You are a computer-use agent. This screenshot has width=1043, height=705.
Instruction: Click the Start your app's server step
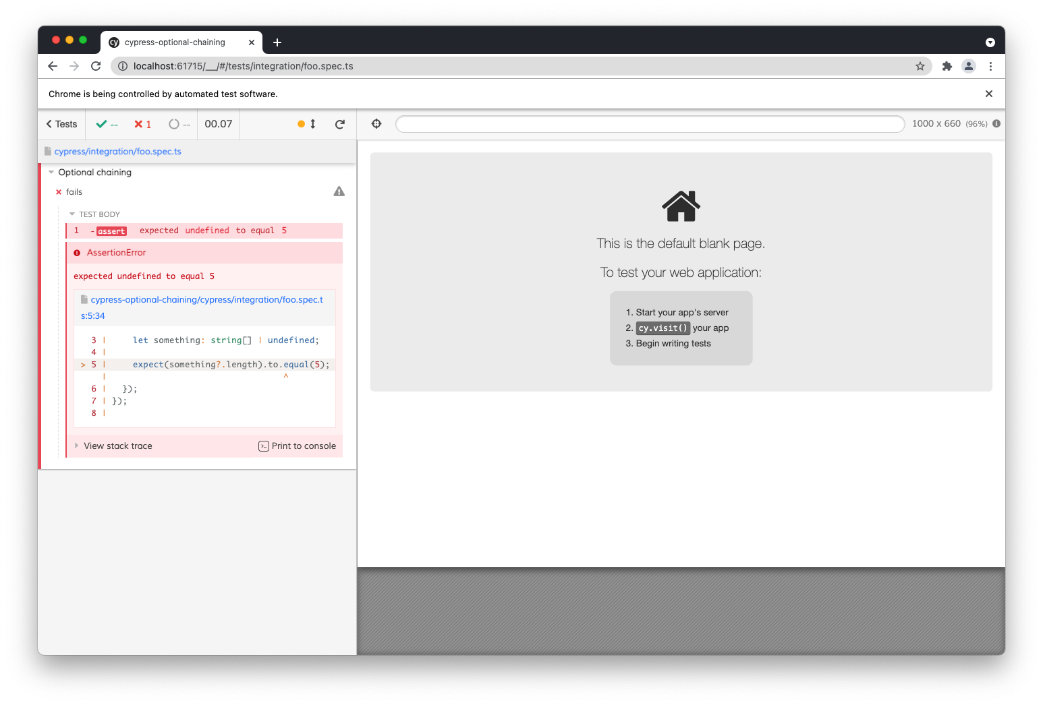[682, 313]
